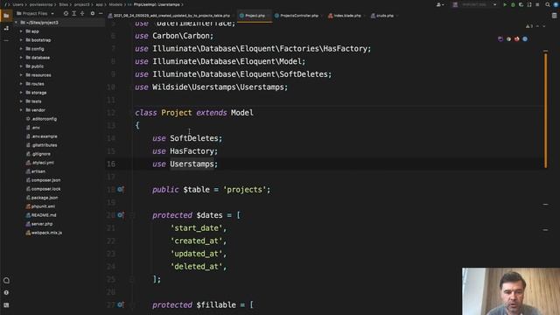560x315 pixels.
Task: Click gutter override icon beside $table line
Action: 121,189
